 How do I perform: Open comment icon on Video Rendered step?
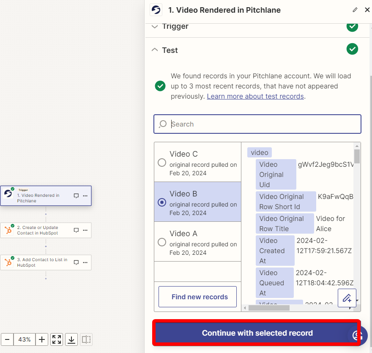(76, 196)
